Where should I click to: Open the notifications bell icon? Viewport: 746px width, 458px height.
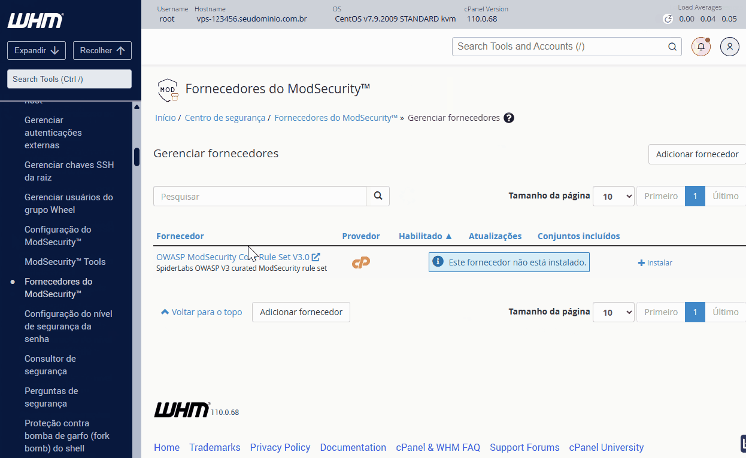pyautogui.click(x=701, y=47)
